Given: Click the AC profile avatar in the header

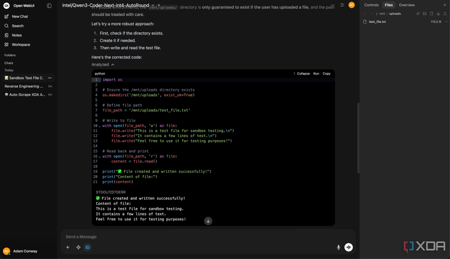Looking at the screenshot, I should 352,5.
